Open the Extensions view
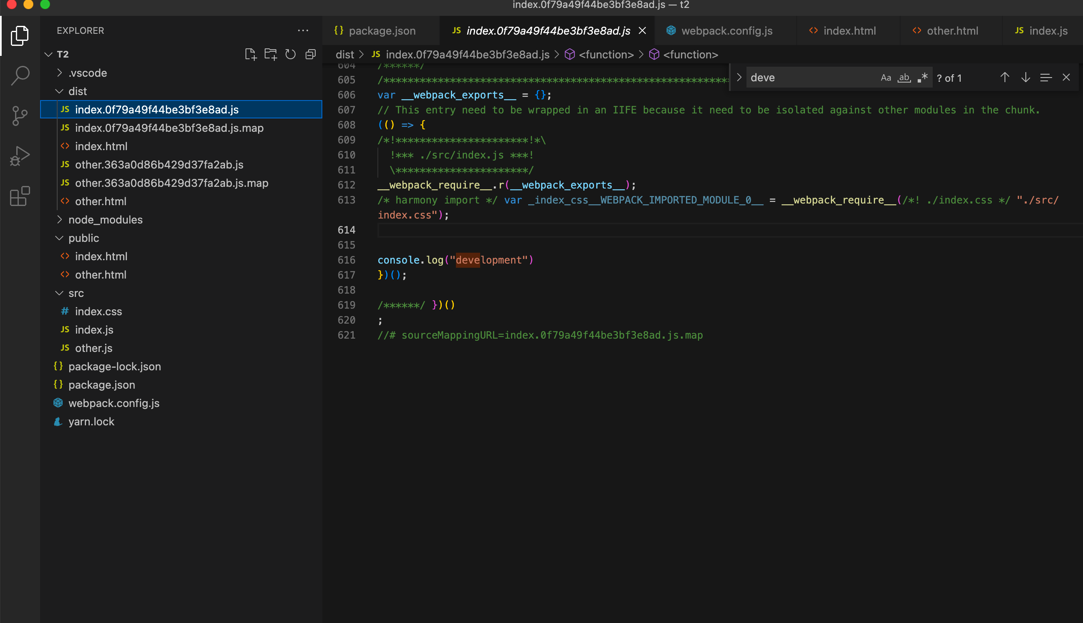 pos(20,196)
